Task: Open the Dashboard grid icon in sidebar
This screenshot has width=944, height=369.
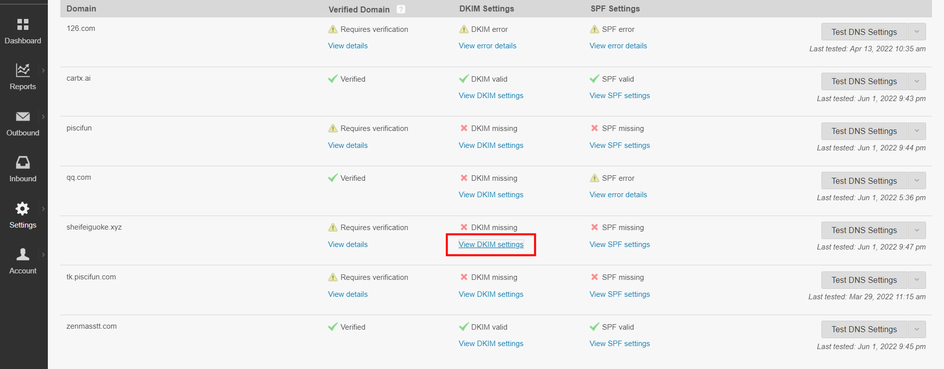Action: coord(23,24)
